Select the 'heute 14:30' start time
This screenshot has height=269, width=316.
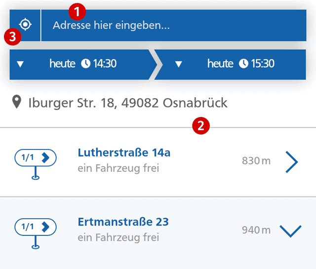[82, 64]
